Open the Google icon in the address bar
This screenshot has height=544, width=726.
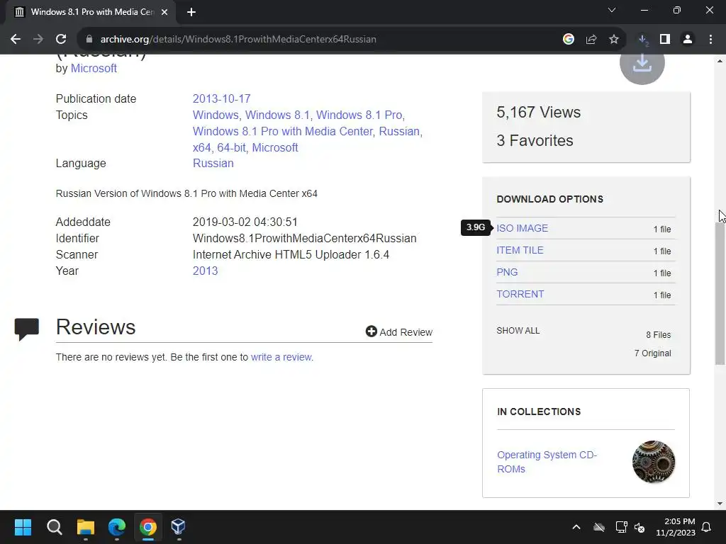coord(569,40)
